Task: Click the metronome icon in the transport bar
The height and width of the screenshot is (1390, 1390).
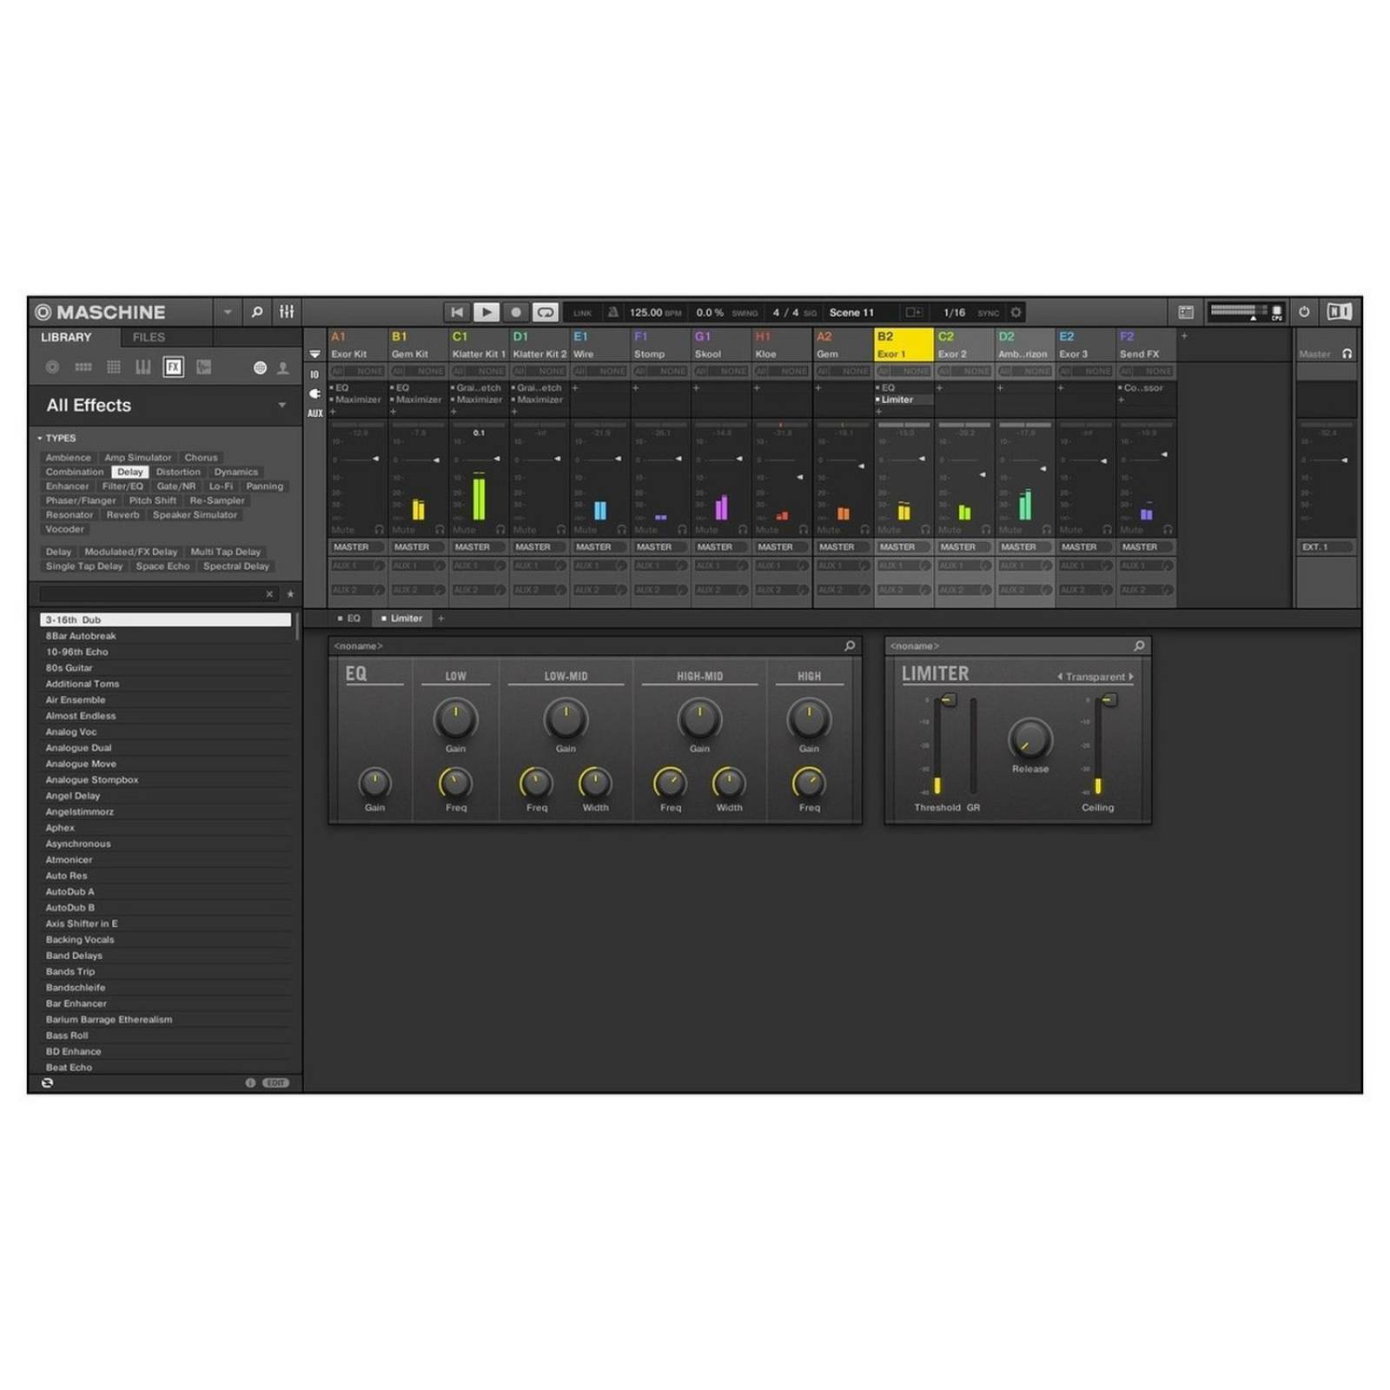Action: (612, 312)
